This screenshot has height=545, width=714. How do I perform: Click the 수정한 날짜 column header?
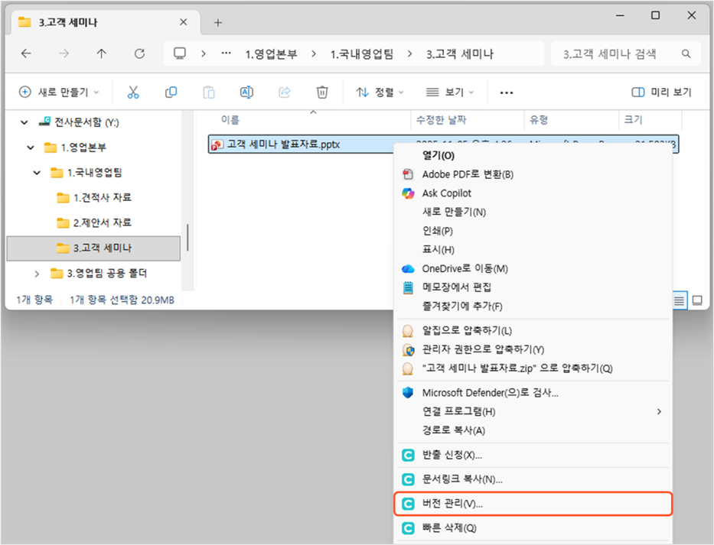click(441, 120)
